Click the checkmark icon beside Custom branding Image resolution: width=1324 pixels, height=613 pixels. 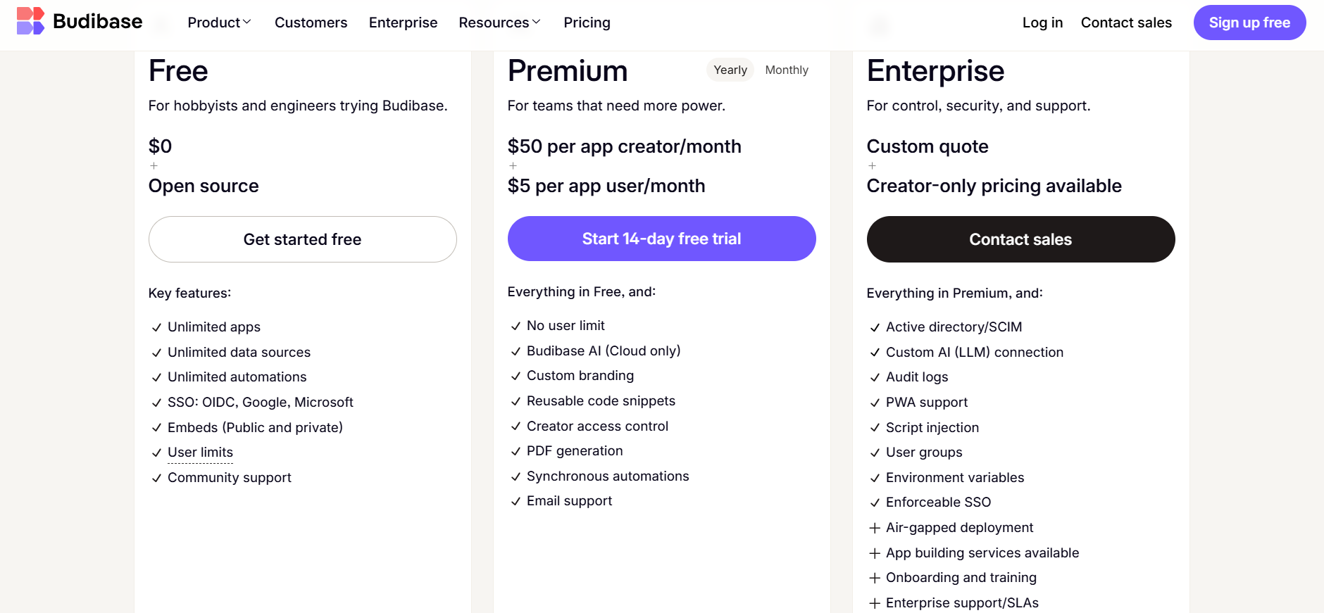click(x=516, y=376)
